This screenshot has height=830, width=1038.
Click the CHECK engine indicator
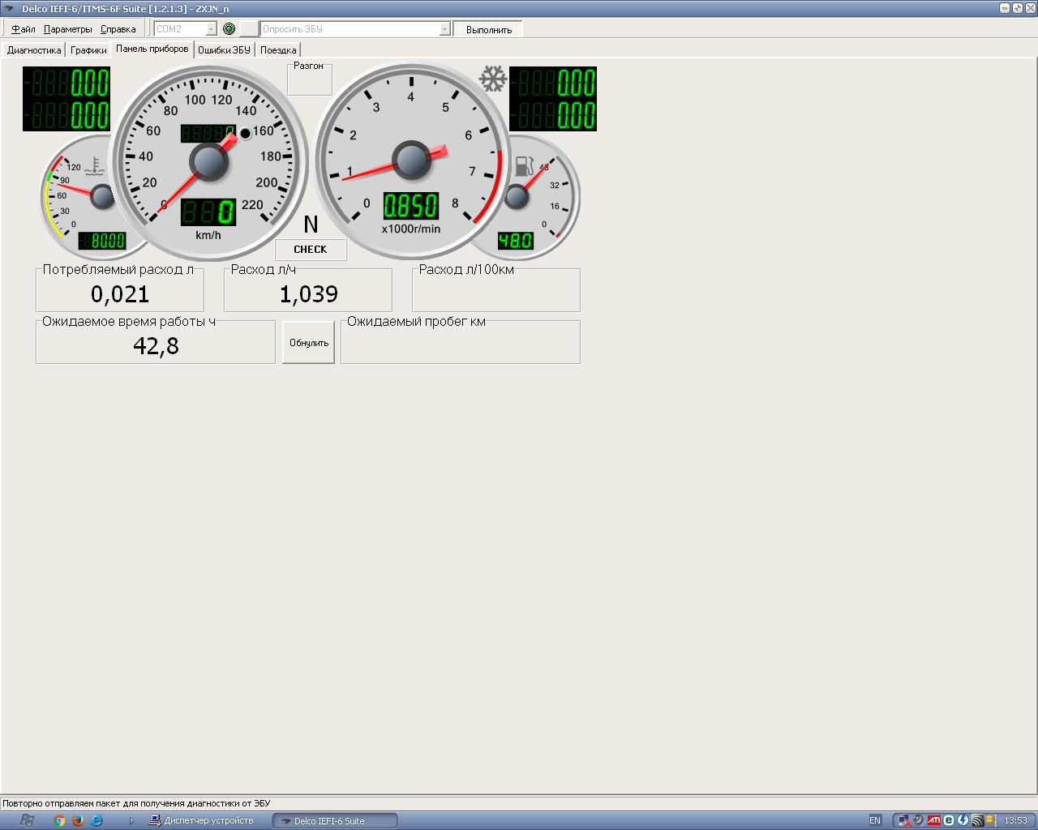tap(311, 250)
